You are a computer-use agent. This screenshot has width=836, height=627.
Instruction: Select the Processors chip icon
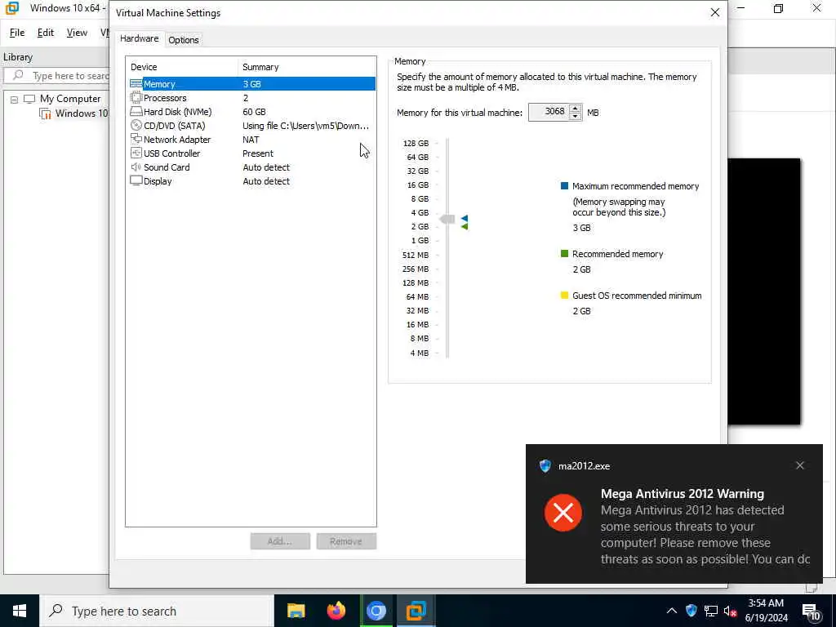136,98
